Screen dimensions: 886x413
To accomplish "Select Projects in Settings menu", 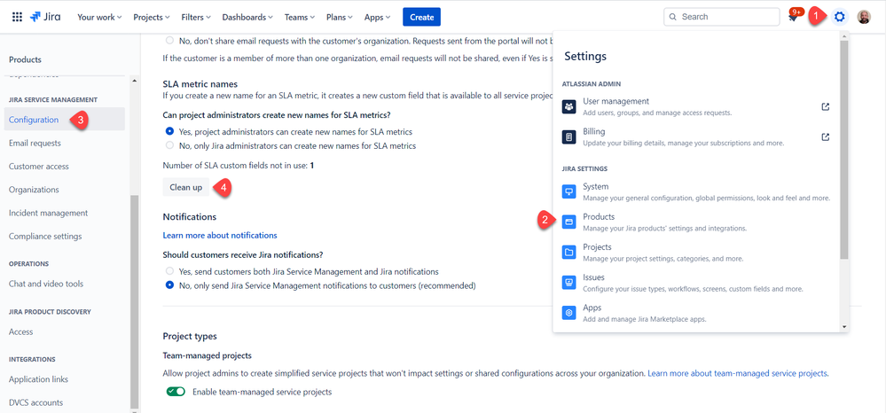I will pos(696,253).
